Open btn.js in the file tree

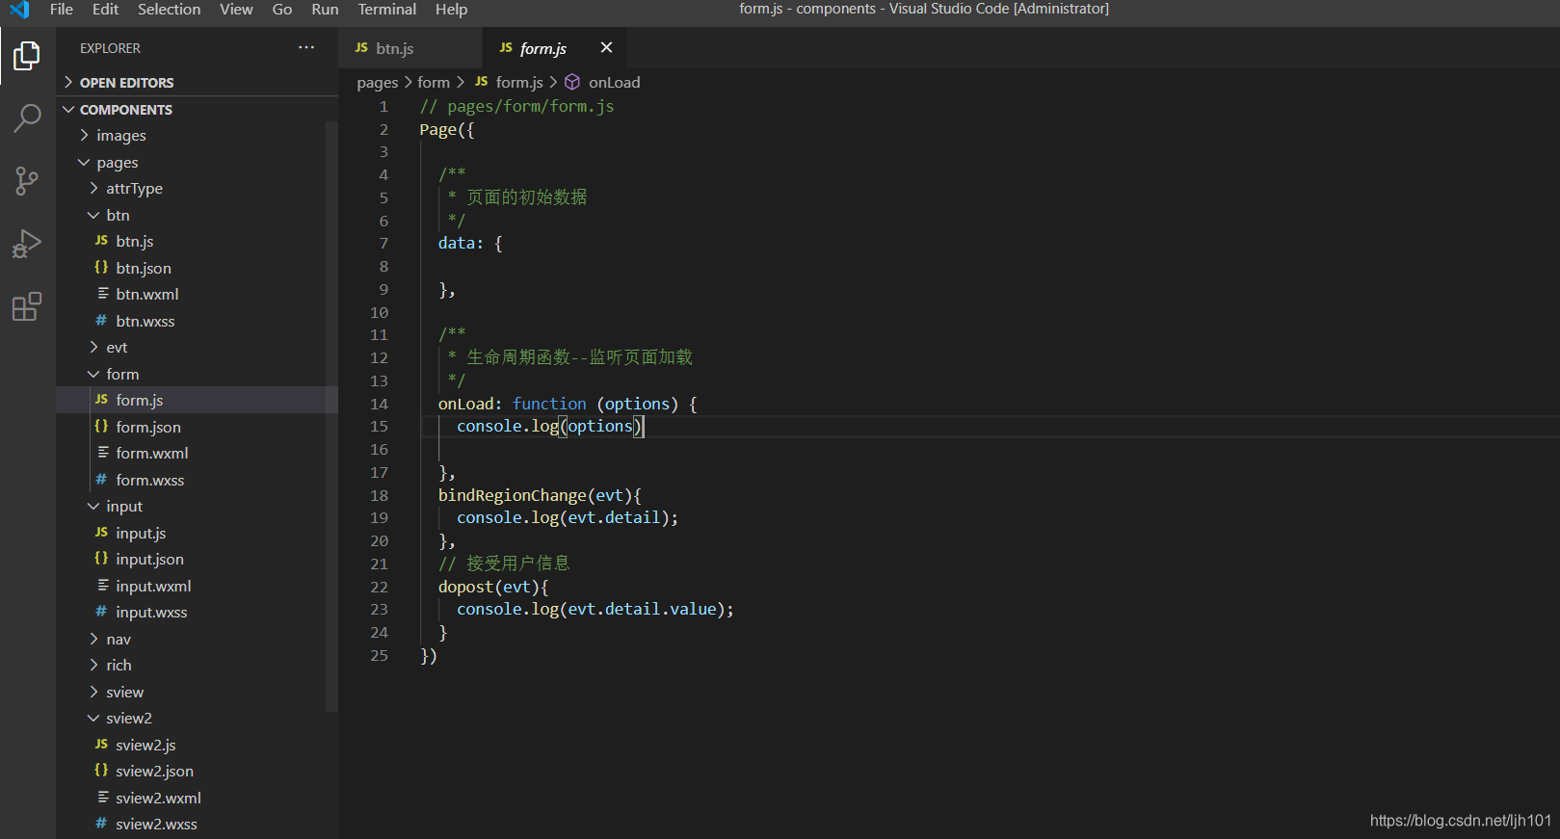coord(197,242)
